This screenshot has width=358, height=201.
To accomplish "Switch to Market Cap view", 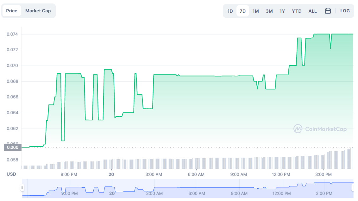I will pyautogui.click(x=38, y=10).
